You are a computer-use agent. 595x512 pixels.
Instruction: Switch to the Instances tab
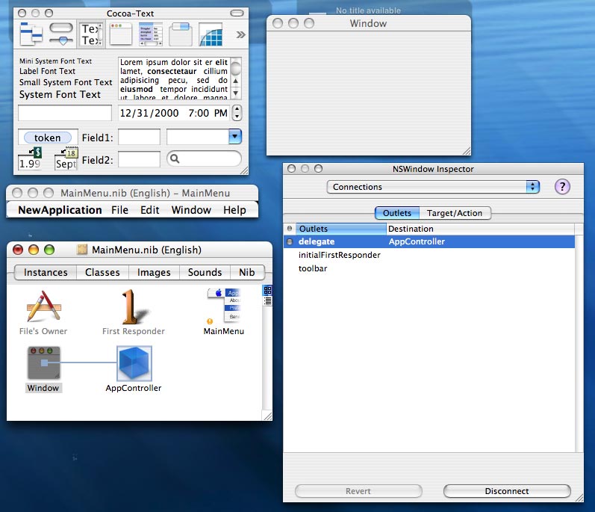(46, 272)
